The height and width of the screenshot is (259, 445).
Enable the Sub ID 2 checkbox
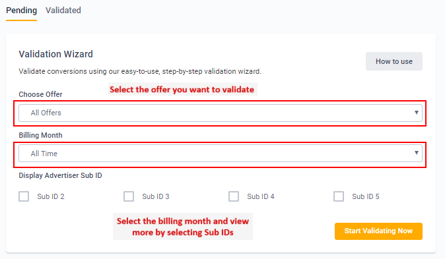coord(24,196)
